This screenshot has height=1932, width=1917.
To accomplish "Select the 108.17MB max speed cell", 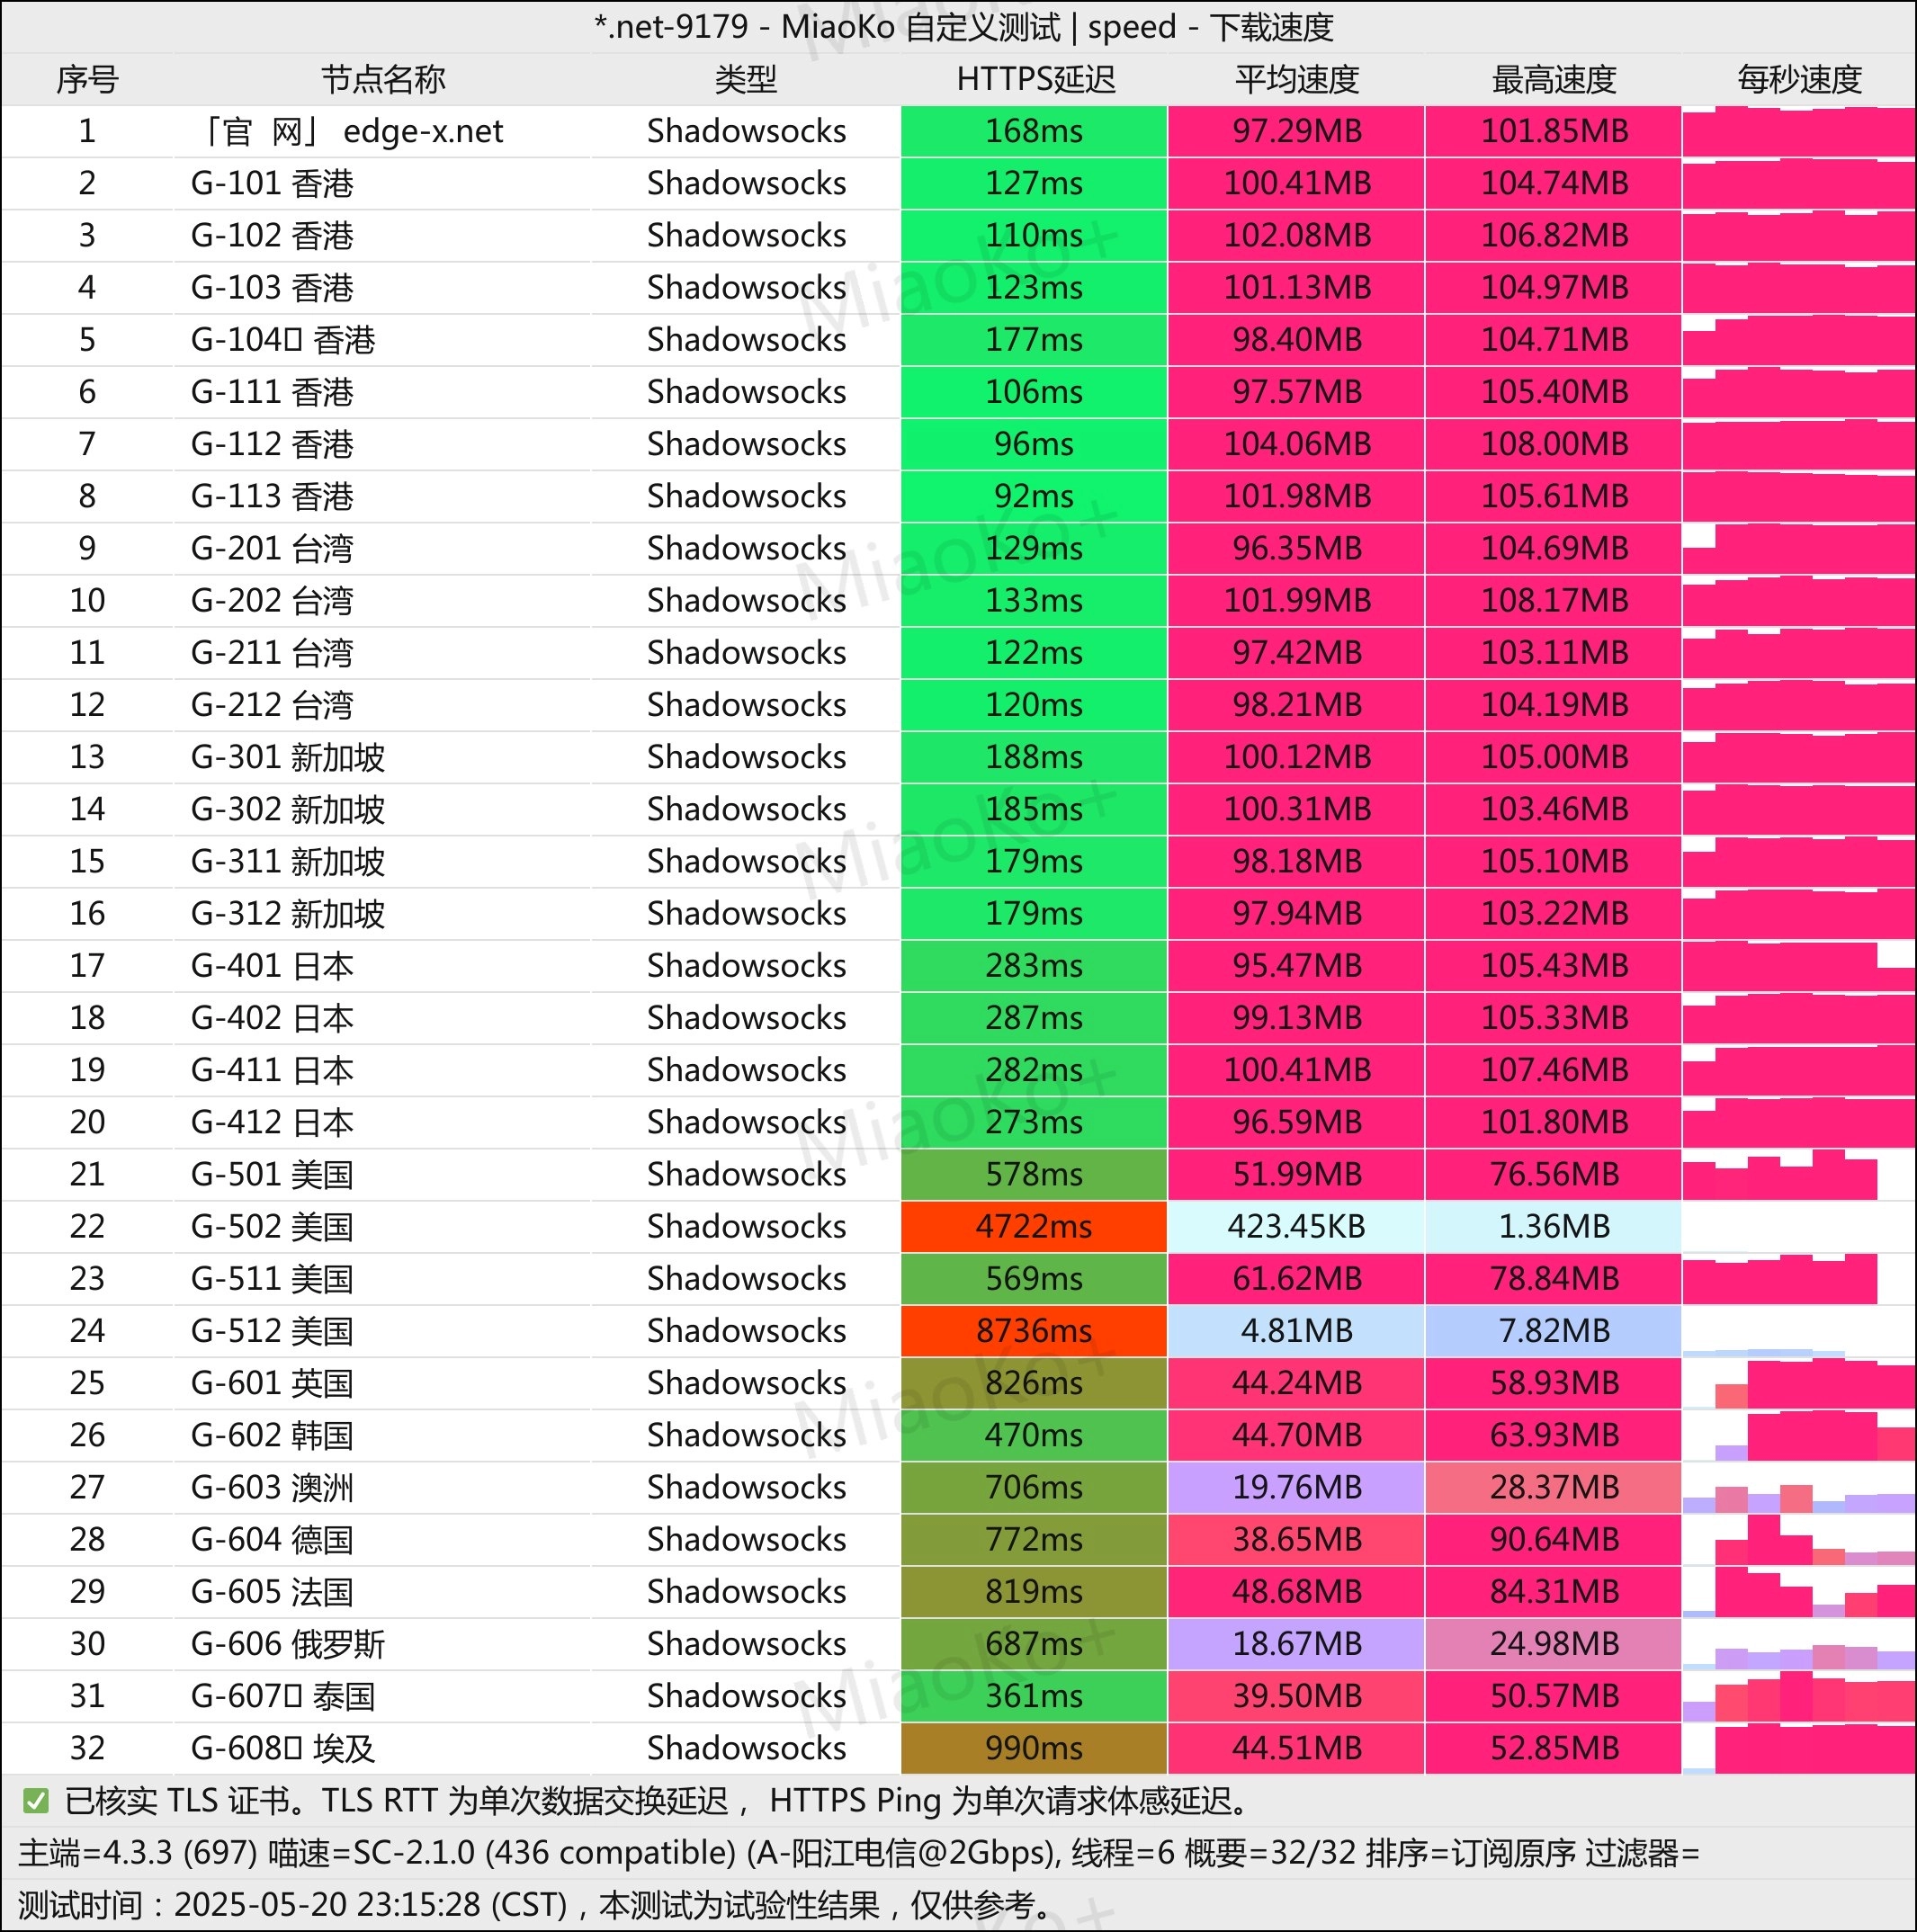I will coord(1554,600).
